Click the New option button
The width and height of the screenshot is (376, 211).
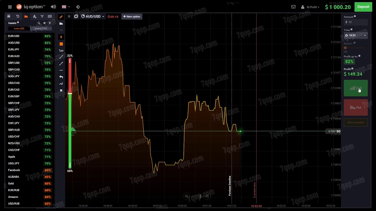point(132,16)
